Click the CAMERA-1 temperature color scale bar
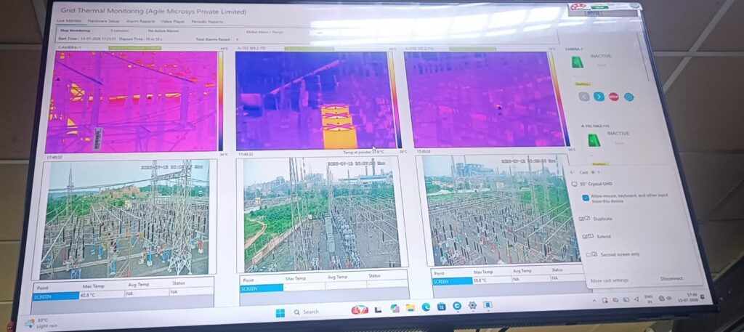Image resolution: width=744 pixels, height=332 pixels. (x=221, y=101)
